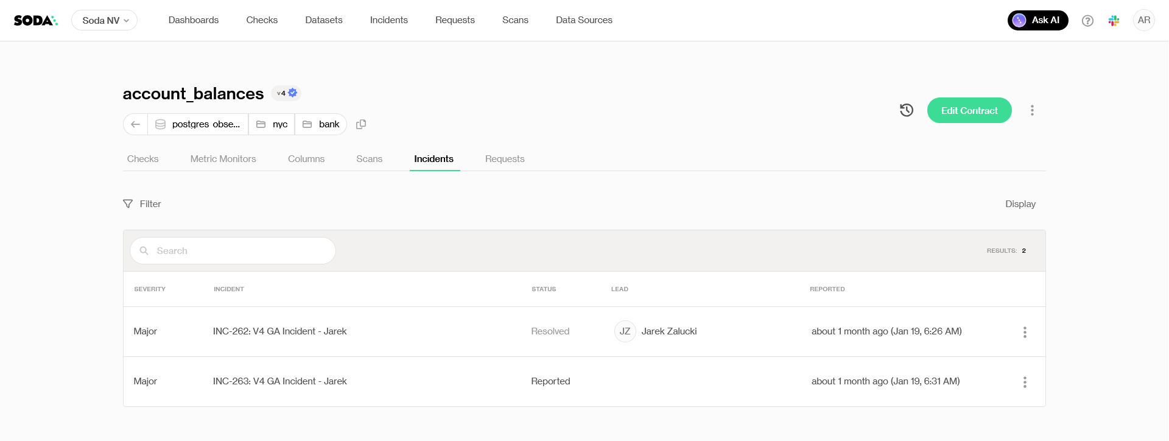Open the contract version history icon

click(x=907, y=110)
